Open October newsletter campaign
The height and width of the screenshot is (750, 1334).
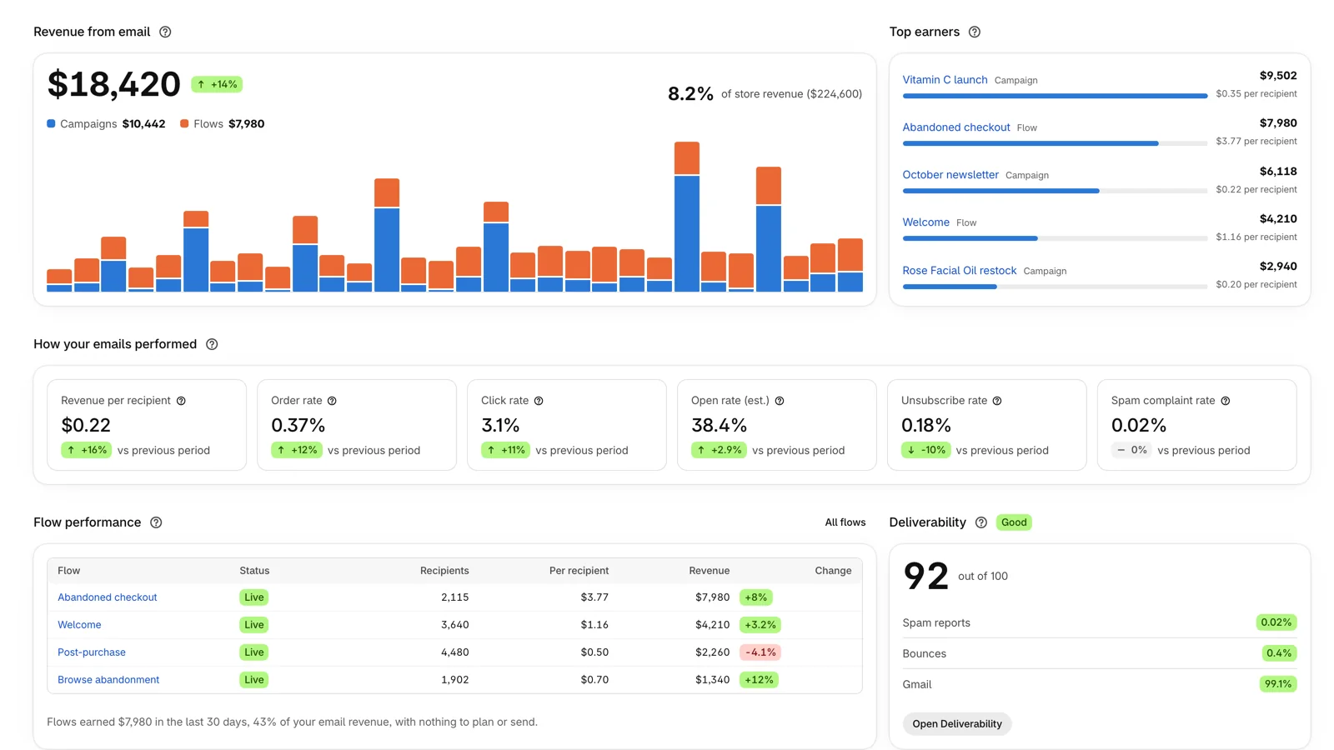pyautogui.click(x=950, y=175)
